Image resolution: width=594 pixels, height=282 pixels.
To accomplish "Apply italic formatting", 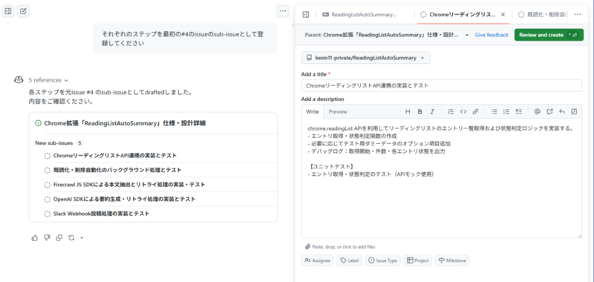I will point(432,111).
